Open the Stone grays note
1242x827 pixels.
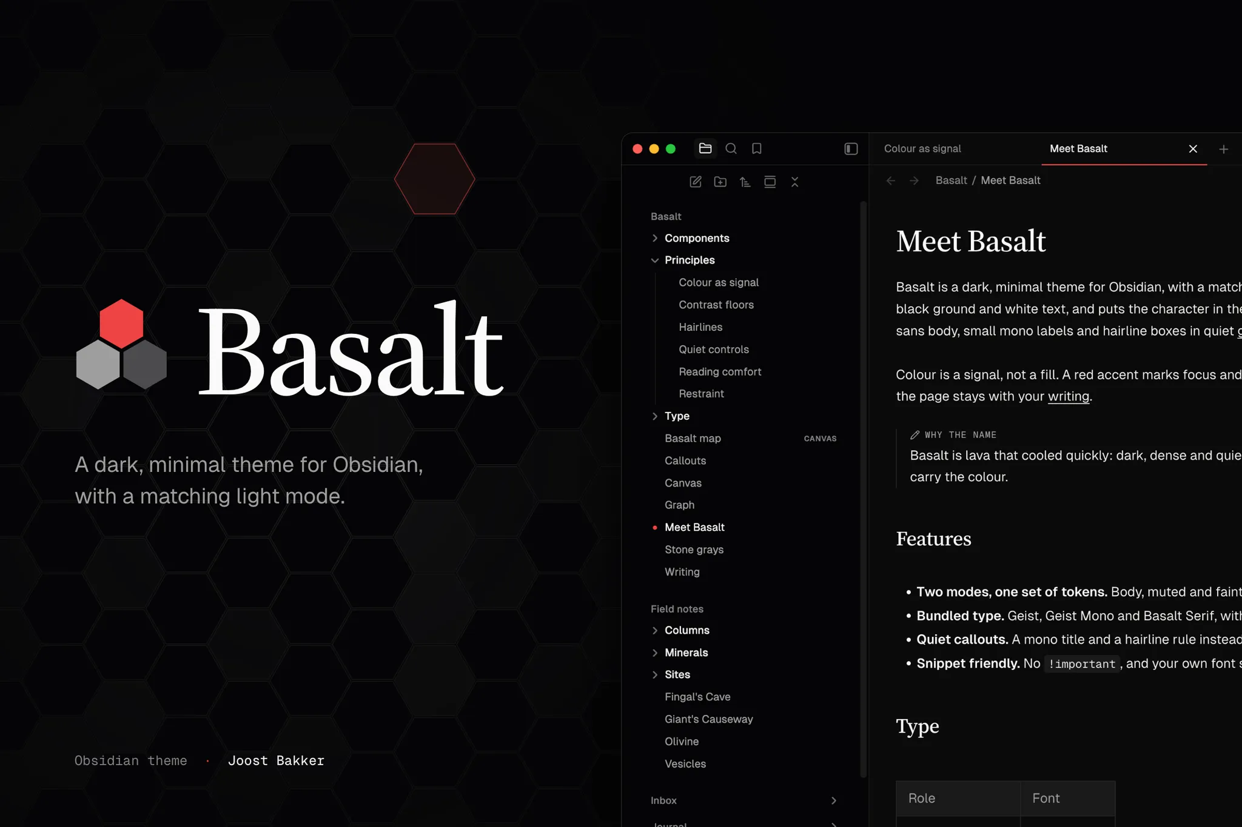tap(694, 550)
